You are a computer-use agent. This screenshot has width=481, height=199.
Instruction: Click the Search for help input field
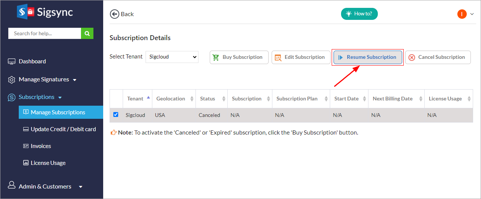click(x=44, y=33)
